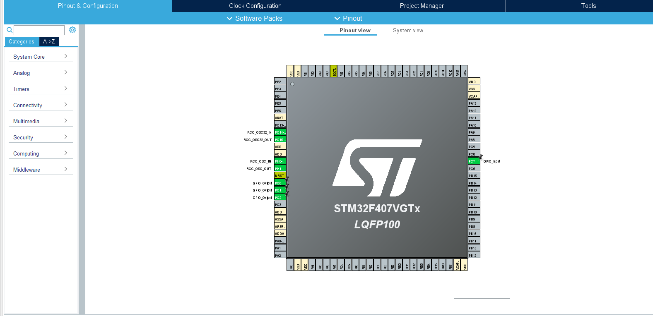Screen dimensions: 653x316
Task: Click the VSSA pin
Action: click(280, 219)
